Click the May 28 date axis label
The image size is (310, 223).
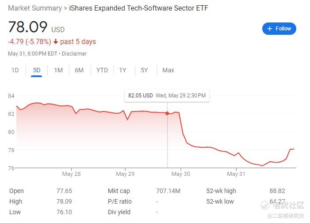point(71,174)
